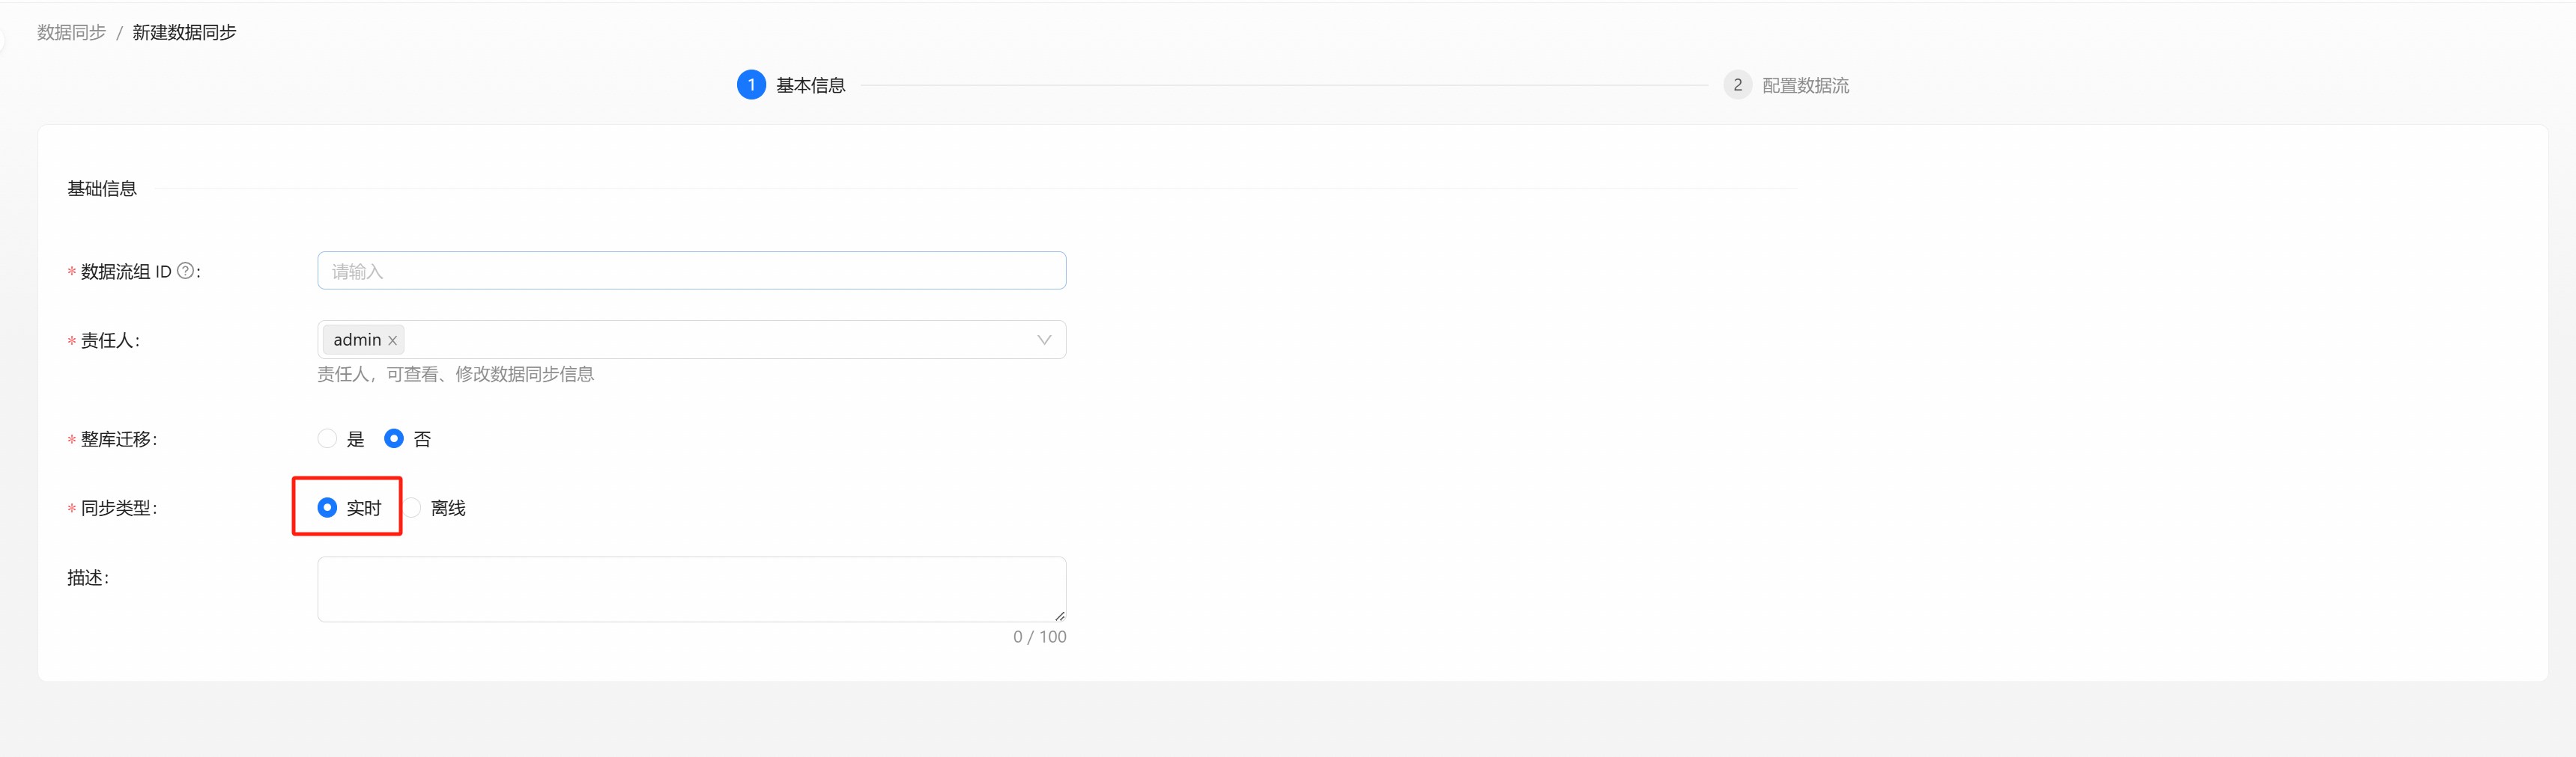Click the step 1 circle icon
Image resolution: width=2576 pixels, height=757 pixels.
pos(751,85)
